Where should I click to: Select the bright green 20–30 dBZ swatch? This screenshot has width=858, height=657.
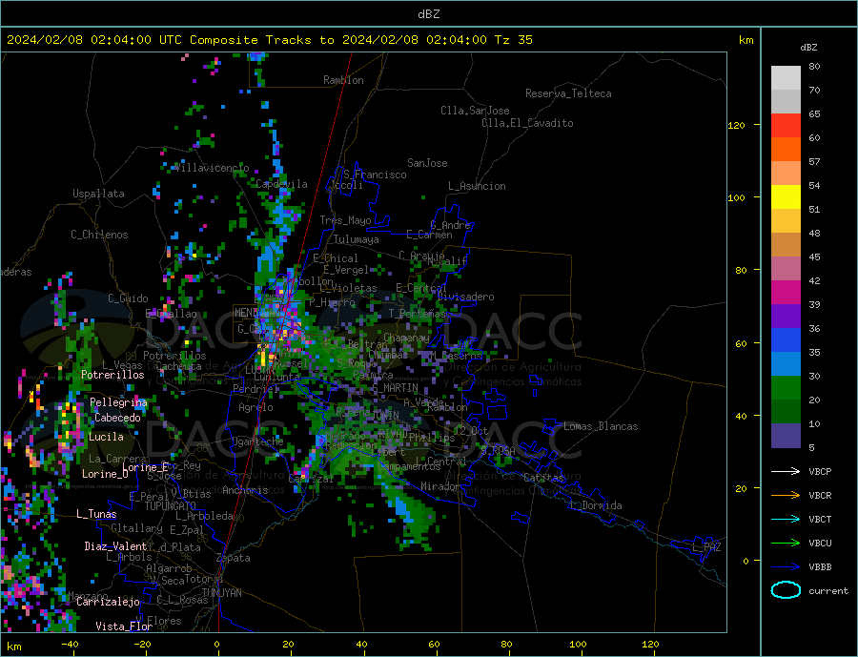point(786,388)
